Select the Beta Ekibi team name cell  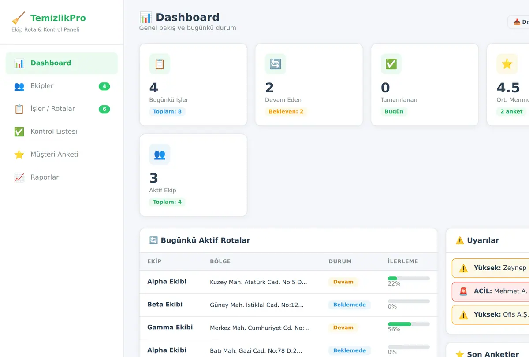165,305
